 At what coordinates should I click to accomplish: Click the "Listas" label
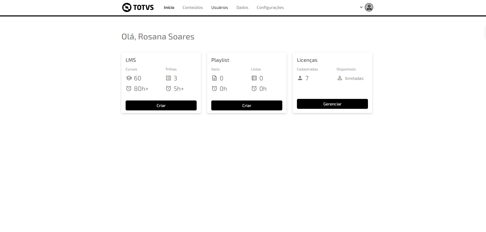(x=256, y=69)
